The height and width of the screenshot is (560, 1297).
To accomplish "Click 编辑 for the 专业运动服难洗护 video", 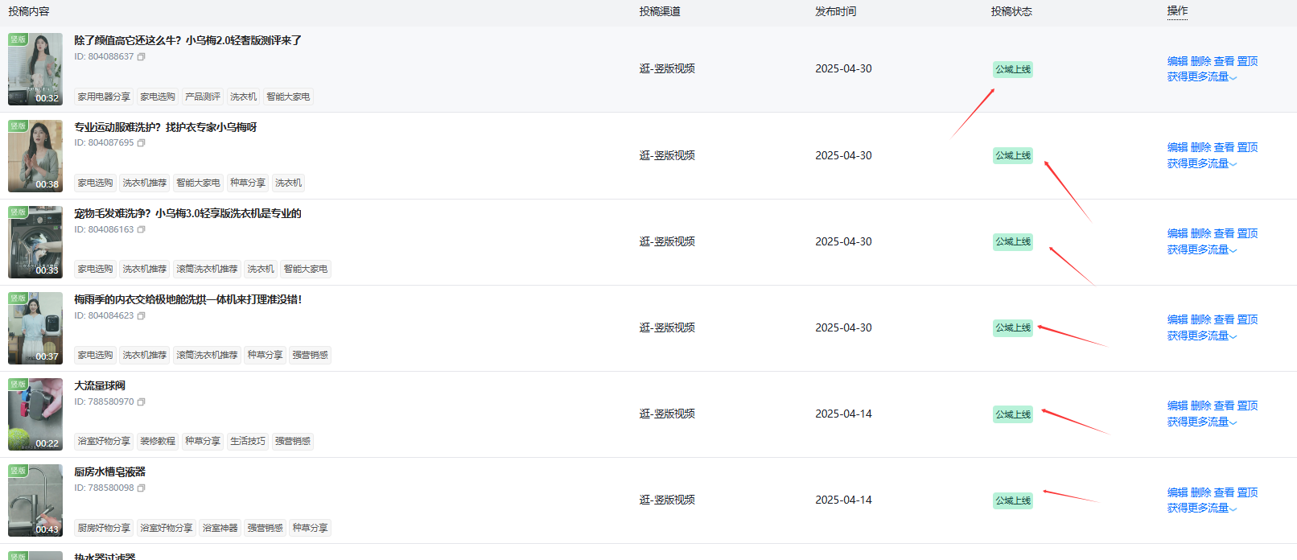I will (1177, 147).
